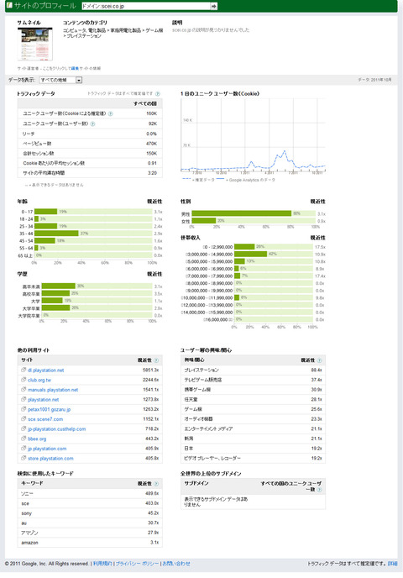Open the petax1001.gozaru.jp link
The image size is (403, 578).
50,409
